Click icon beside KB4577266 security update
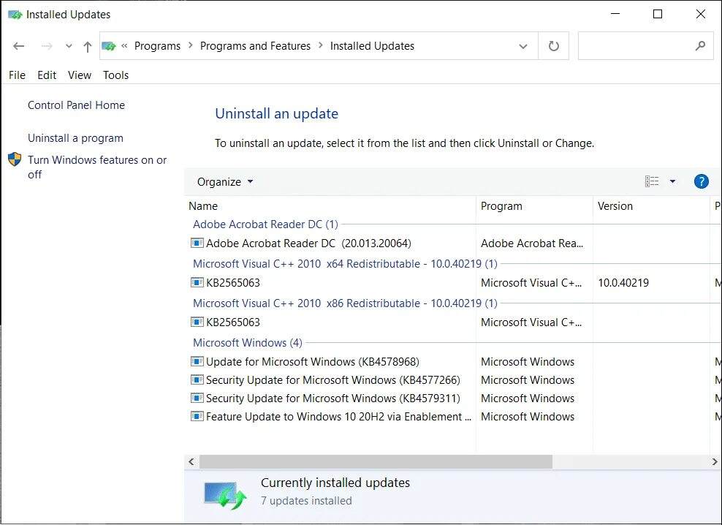 197,379
